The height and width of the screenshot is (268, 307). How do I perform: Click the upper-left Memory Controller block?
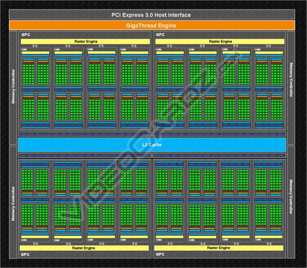13,88
